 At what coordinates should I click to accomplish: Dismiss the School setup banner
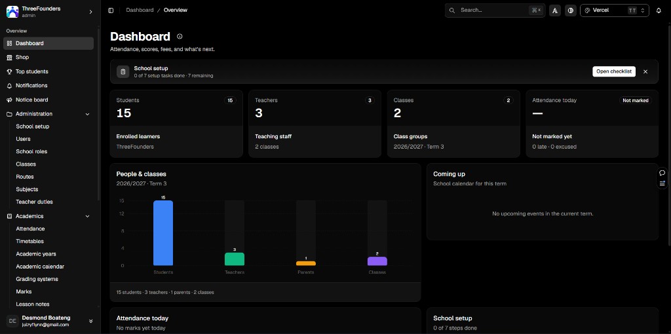click(645, 71)
